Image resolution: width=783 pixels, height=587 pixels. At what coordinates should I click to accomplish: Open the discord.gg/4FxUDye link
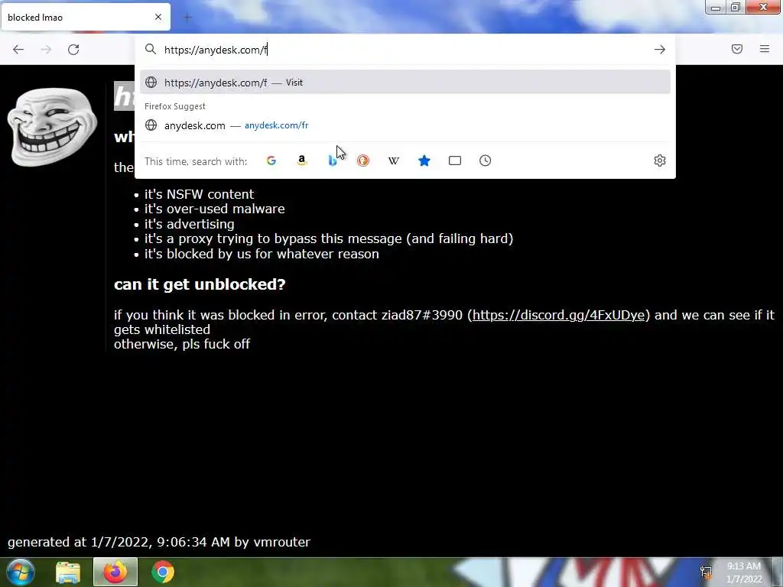[x=558, y=315]
